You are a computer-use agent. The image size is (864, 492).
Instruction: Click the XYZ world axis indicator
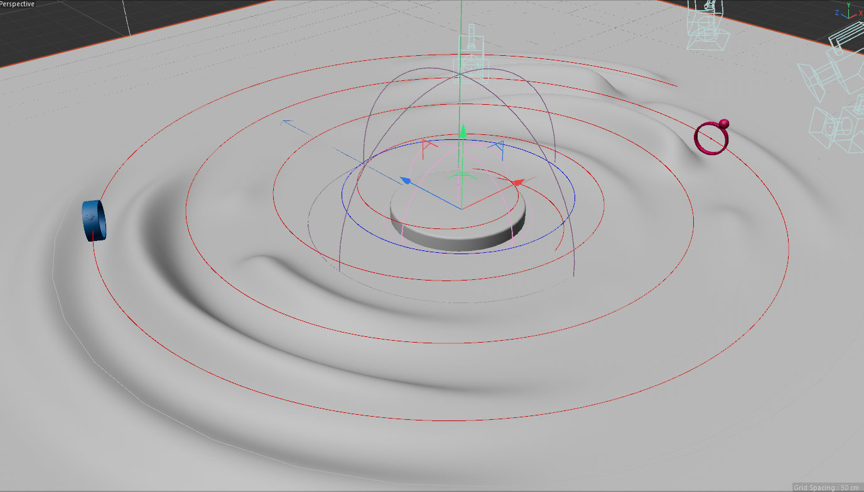[848, 13]
